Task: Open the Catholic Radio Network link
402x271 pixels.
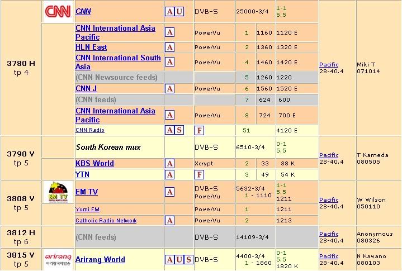Action: click(106, 220)
